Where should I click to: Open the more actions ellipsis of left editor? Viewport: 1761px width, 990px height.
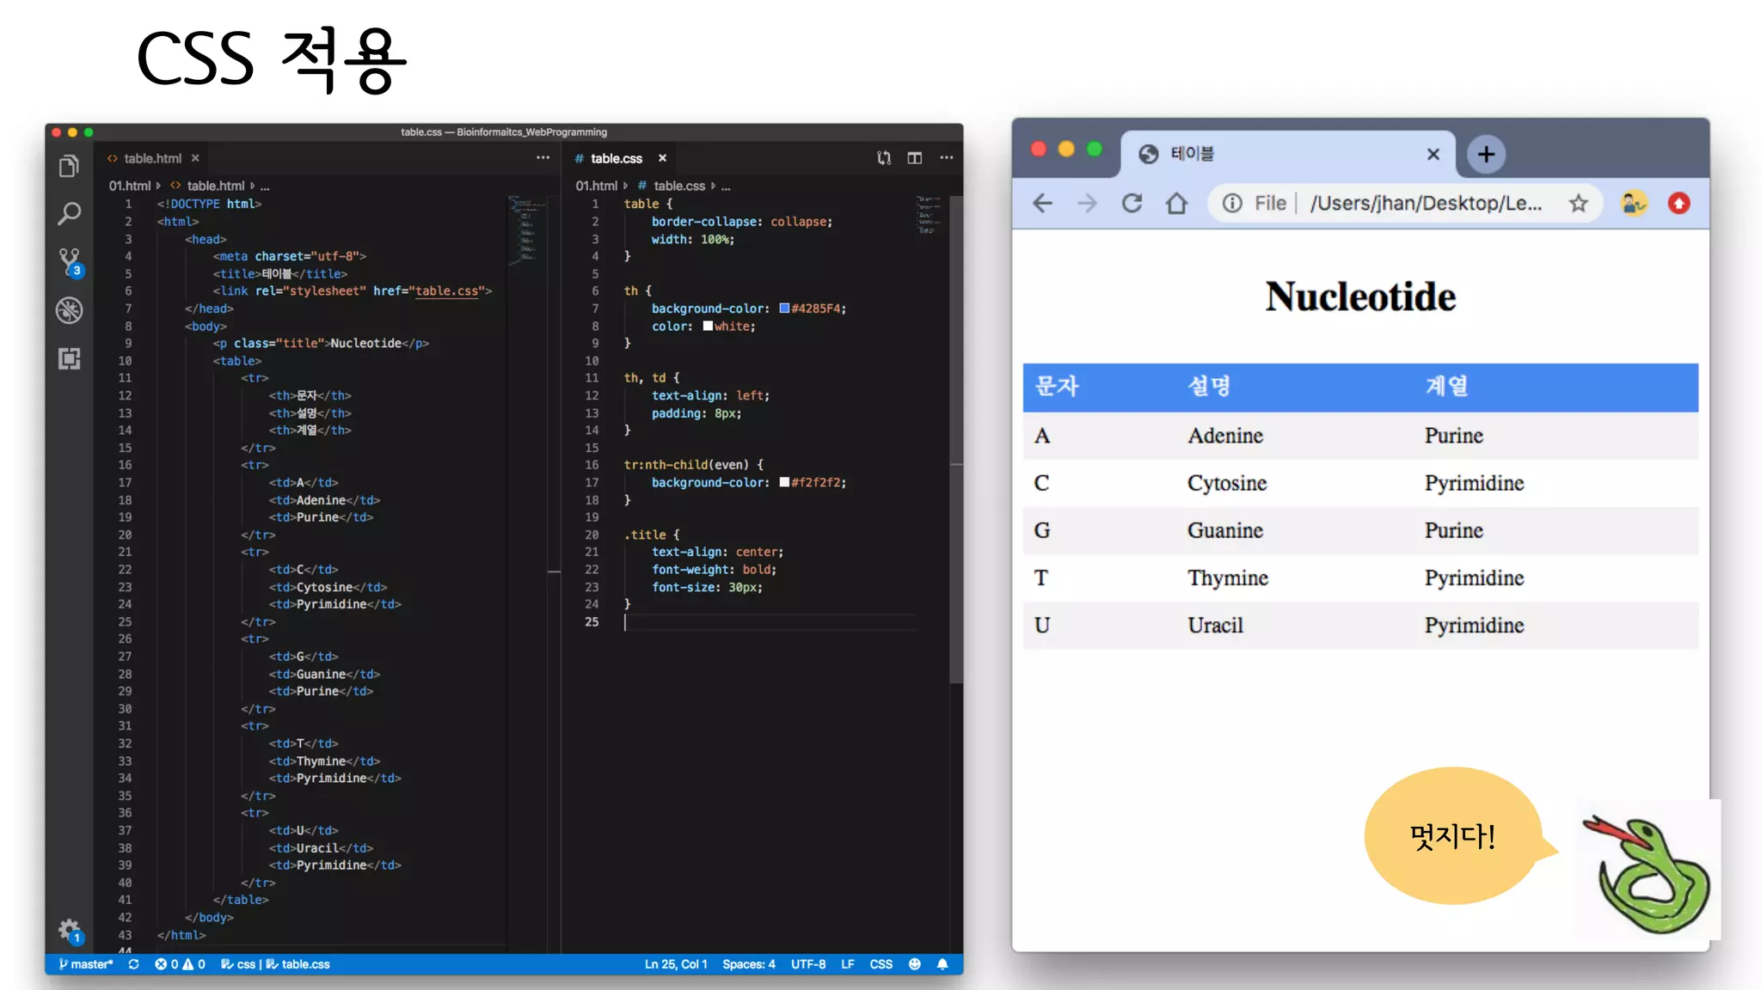pos(543,158)
